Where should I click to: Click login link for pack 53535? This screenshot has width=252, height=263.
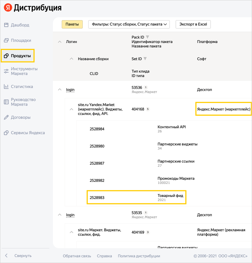70,215
